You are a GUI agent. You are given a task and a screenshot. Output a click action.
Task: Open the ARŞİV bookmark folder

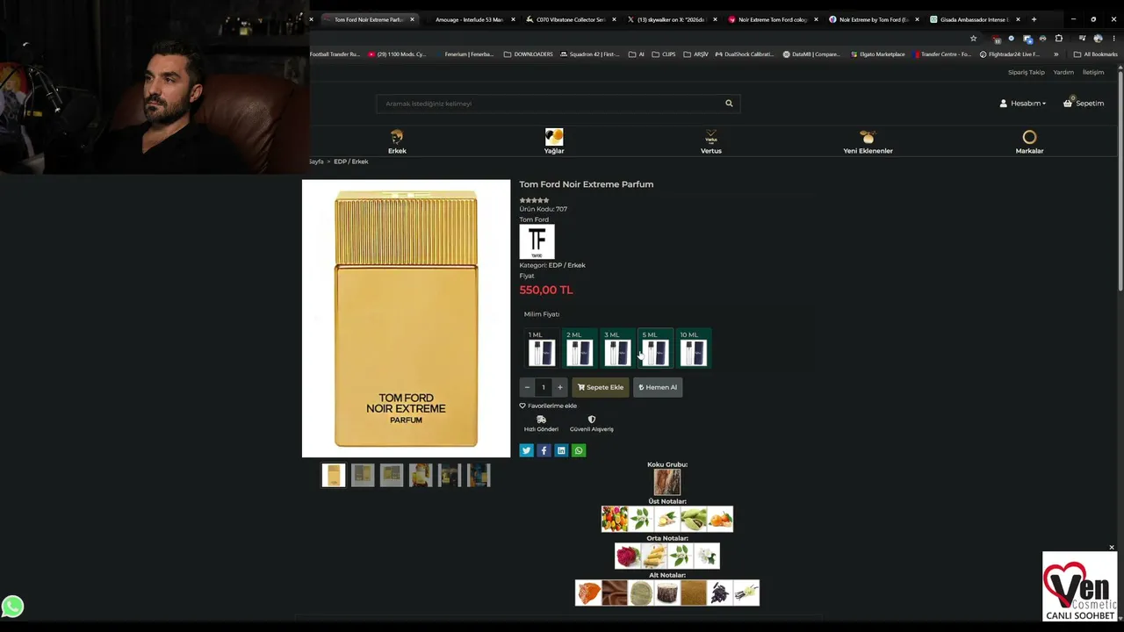[x=696, y=54]
